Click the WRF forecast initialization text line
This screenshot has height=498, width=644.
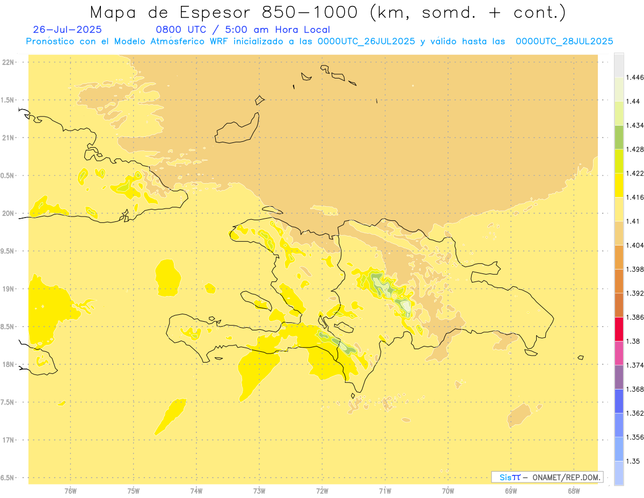(319, 41)
